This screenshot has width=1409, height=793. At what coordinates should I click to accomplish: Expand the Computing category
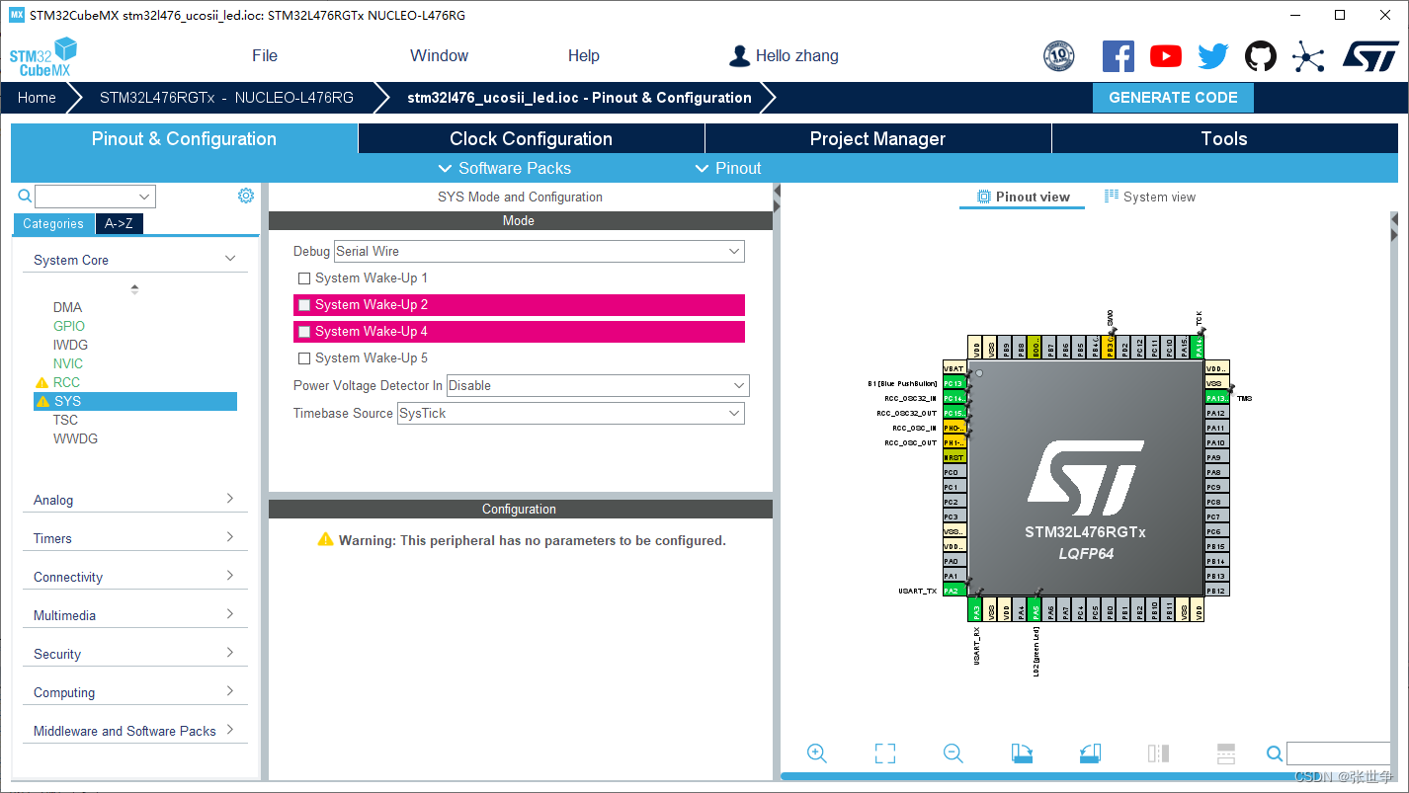[x=135, y=692]
